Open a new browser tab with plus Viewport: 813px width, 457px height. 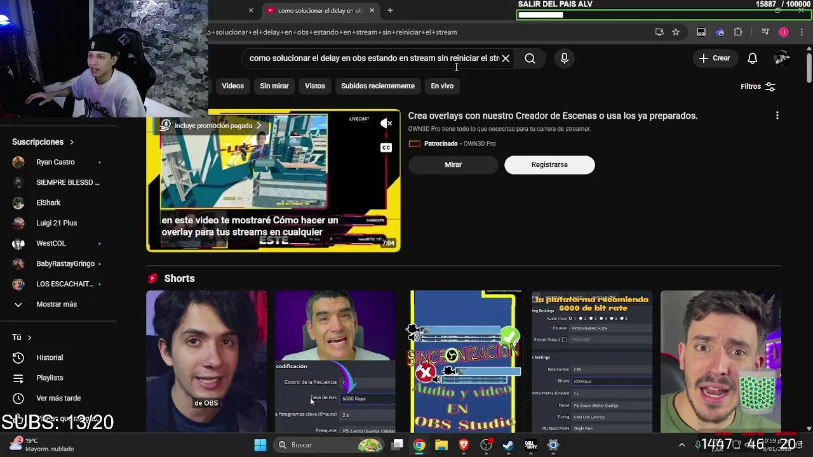tap(390, 10)
